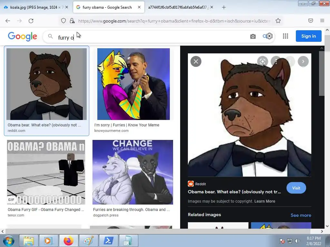Screen dimensions: 330x247
Task: Go back using the browser back arrow
Action: [8, 21]
